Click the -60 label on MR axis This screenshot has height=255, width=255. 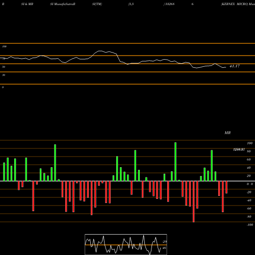point(249,209)
